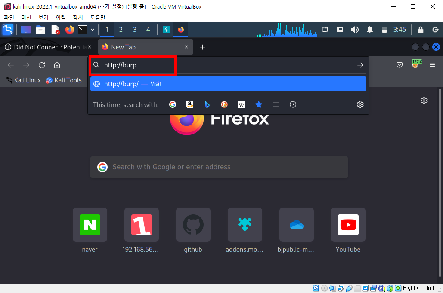
Task: Switch to workspace 1
Action: tap(107, 30)
